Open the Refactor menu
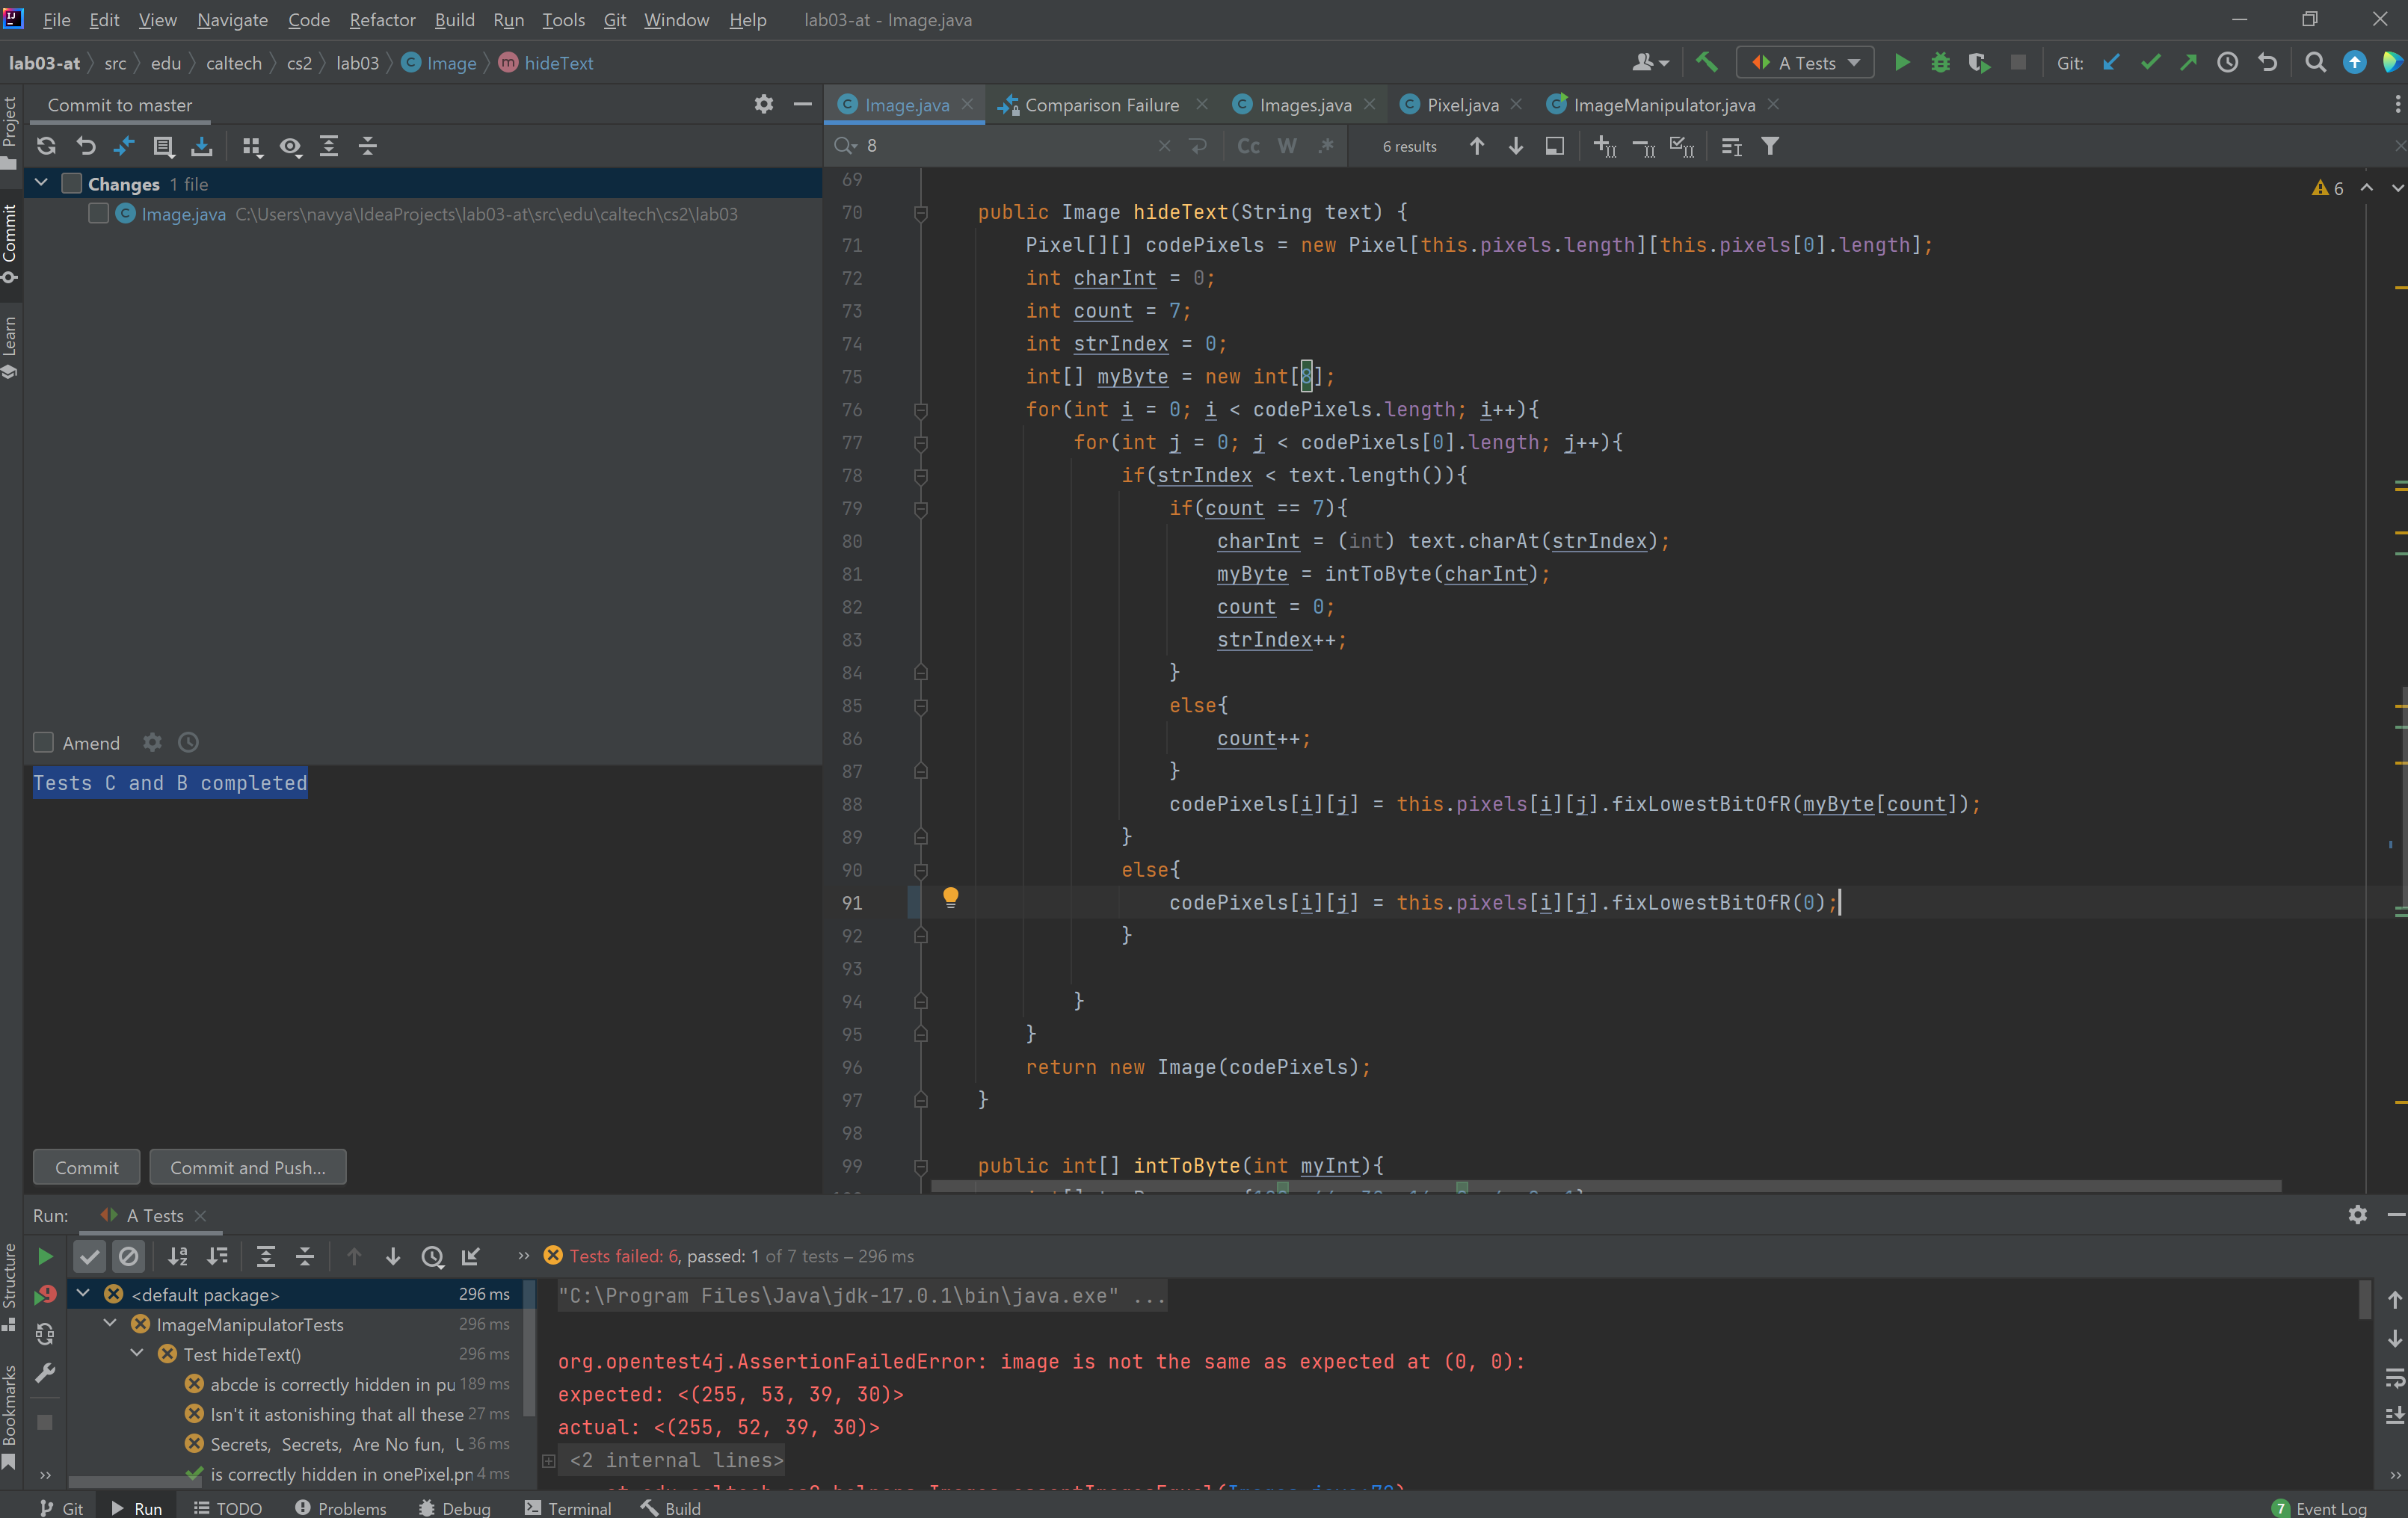 click(382, 20)
